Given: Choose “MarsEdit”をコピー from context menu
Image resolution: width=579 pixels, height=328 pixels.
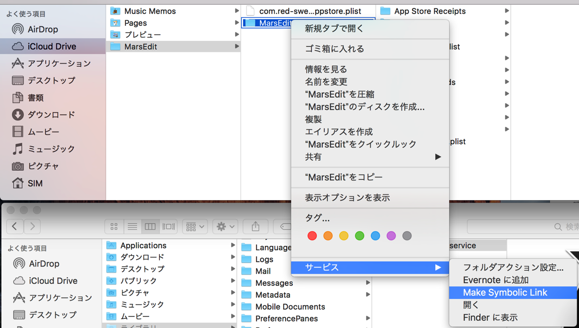Looking at the screenshot, I should click(370, 177).
